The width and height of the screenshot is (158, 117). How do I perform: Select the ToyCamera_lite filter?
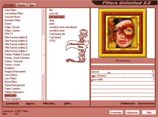click(x=57, y=34)
